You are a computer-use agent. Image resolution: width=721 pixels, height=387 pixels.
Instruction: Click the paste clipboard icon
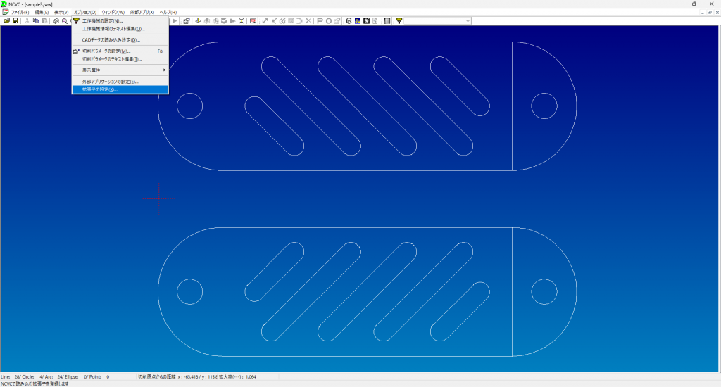pos(44,20)
